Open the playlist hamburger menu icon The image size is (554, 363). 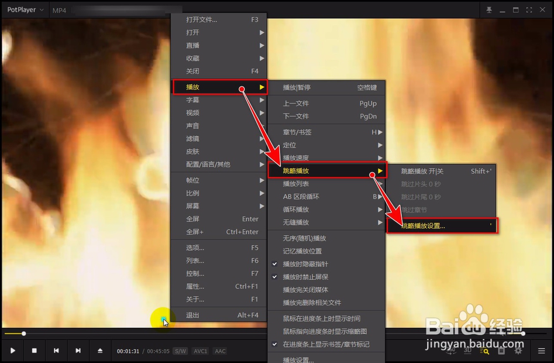pos(541,351)
